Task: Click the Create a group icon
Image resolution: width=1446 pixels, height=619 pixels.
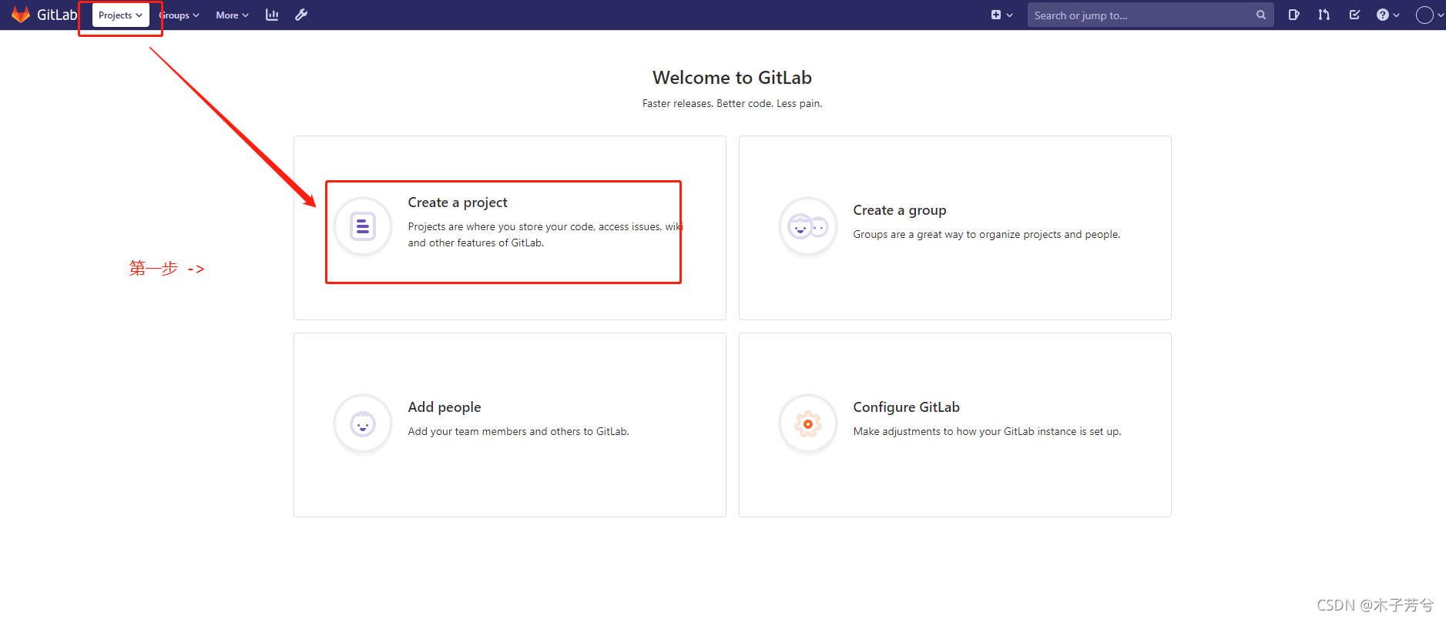Action: (808, 226)
